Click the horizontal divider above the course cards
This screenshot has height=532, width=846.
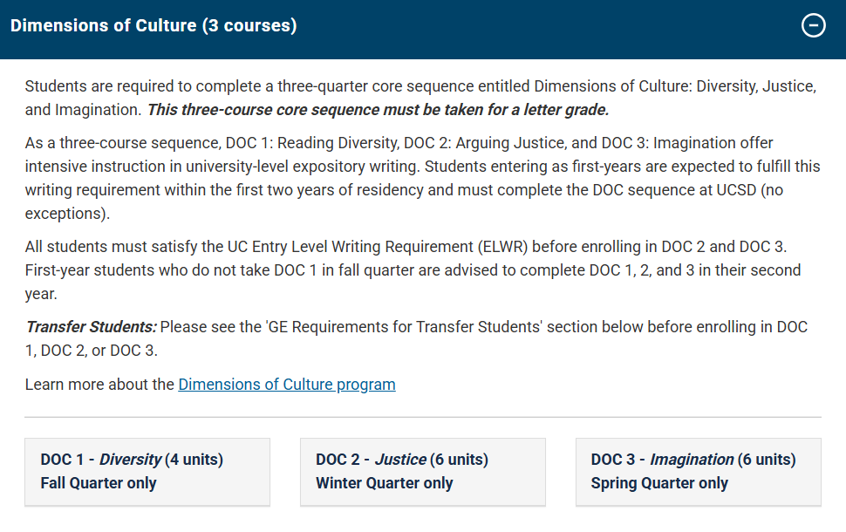pyautogui.click(x=423, y=418)
